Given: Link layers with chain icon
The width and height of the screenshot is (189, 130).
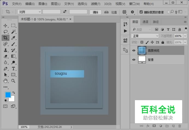Looking at the screenshot, I should [141, 126].
